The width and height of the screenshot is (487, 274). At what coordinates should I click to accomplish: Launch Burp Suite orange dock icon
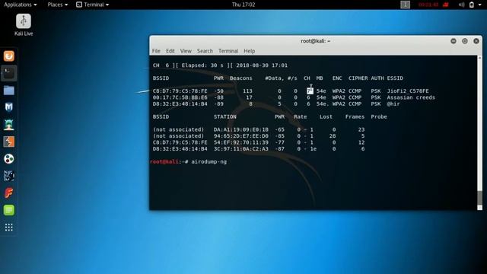pyautogui.click(x=8, y=142)
